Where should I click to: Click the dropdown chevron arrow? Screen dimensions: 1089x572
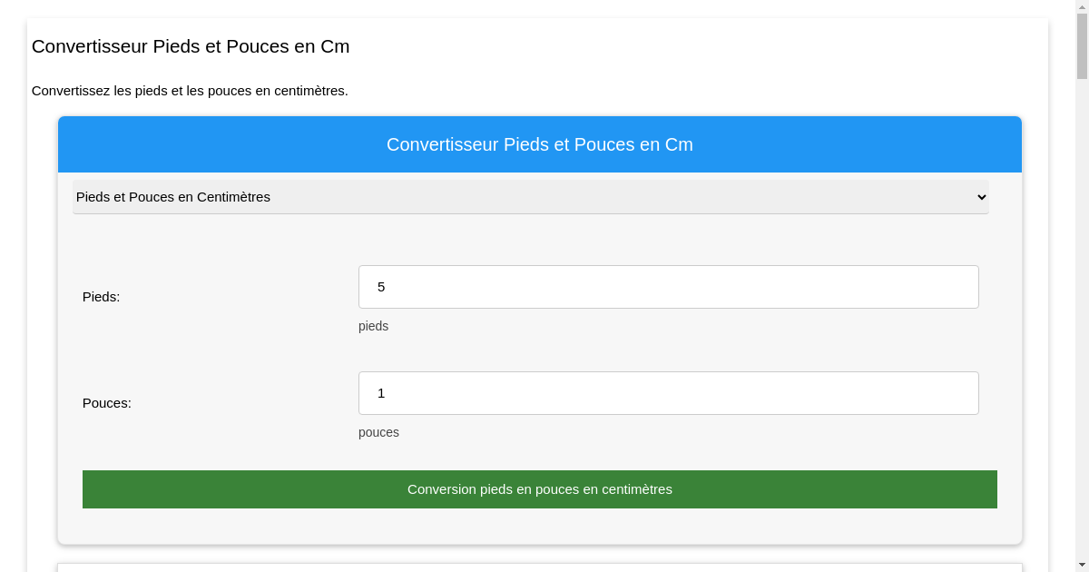click(980, 197)
